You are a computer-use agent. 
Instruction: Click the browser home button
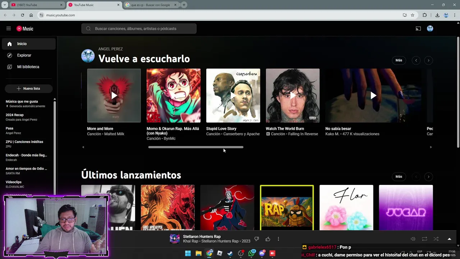[31, 15]
